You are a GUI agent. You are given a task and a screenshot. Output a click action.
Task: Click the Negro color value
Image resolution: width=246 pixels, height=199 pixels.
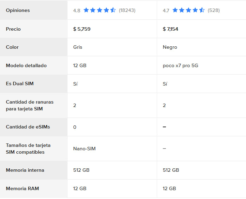(170, 47)
